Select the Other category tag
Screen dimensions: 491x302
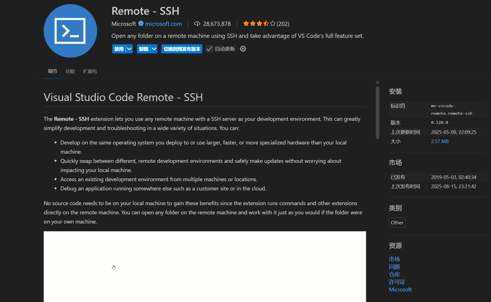pos(397,222)
